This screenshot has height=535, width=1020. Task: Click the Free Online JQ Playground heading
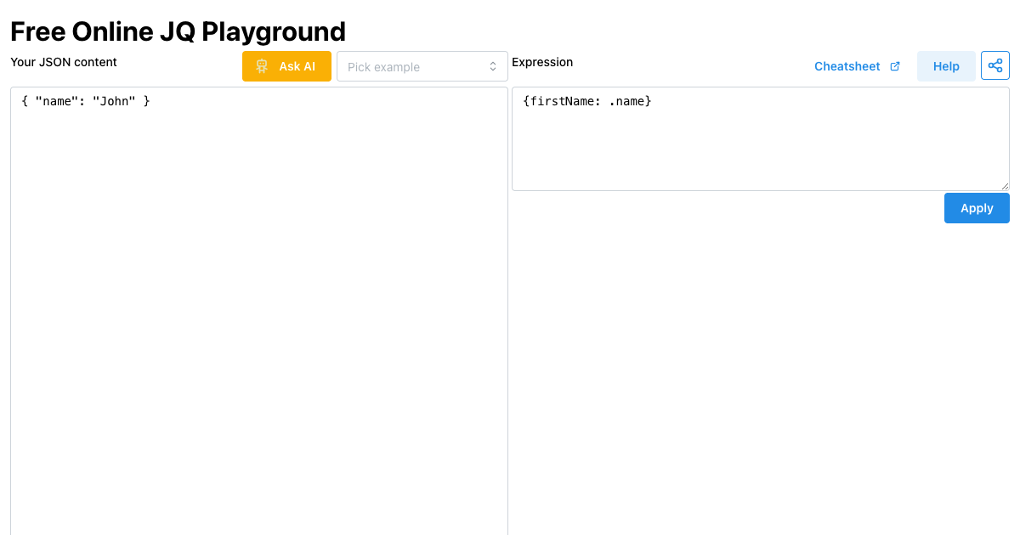coord(178,31)
